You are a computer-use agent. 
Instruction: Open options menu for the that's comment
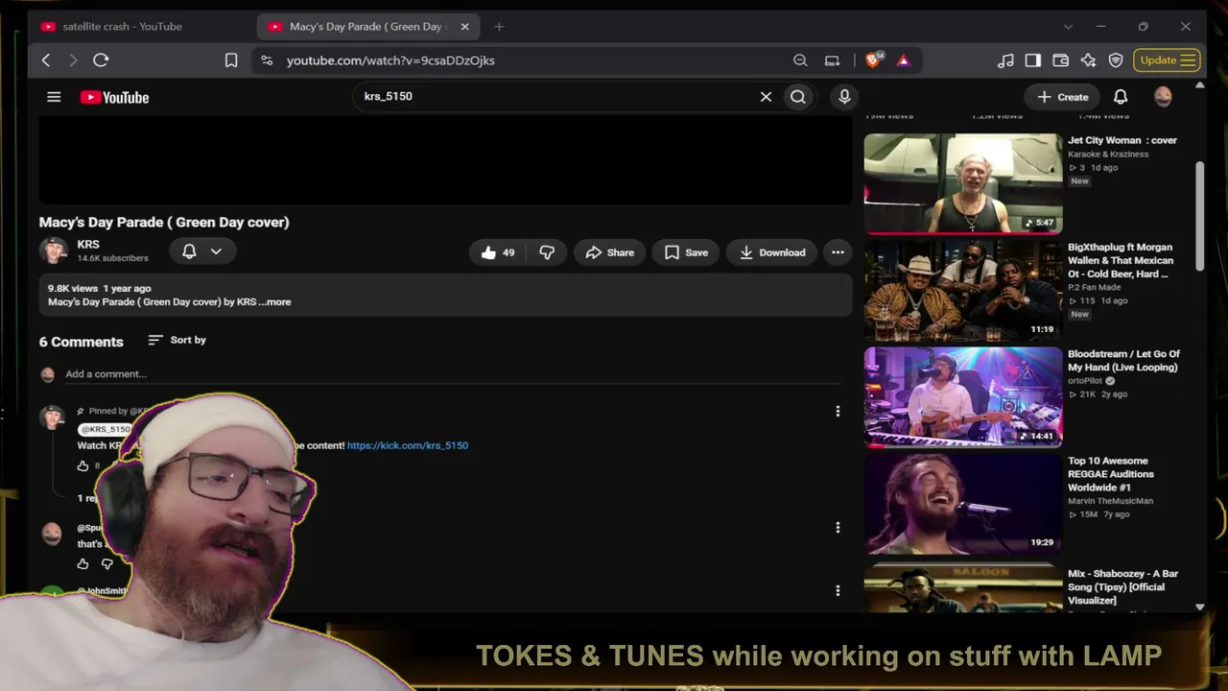[838, 527]
